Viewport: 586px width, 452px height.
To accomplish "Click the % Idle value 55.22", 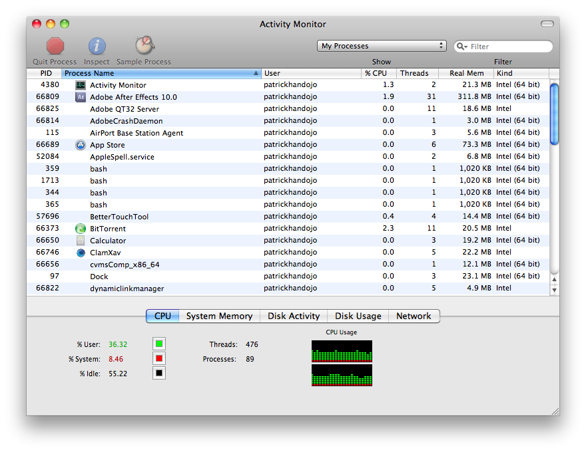I will (x=118, y=374).
